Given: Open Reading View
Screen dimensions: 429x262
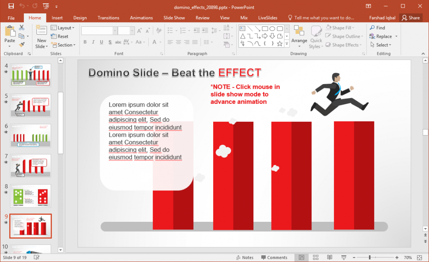Looking at the screenshot, I should [330, 257].
